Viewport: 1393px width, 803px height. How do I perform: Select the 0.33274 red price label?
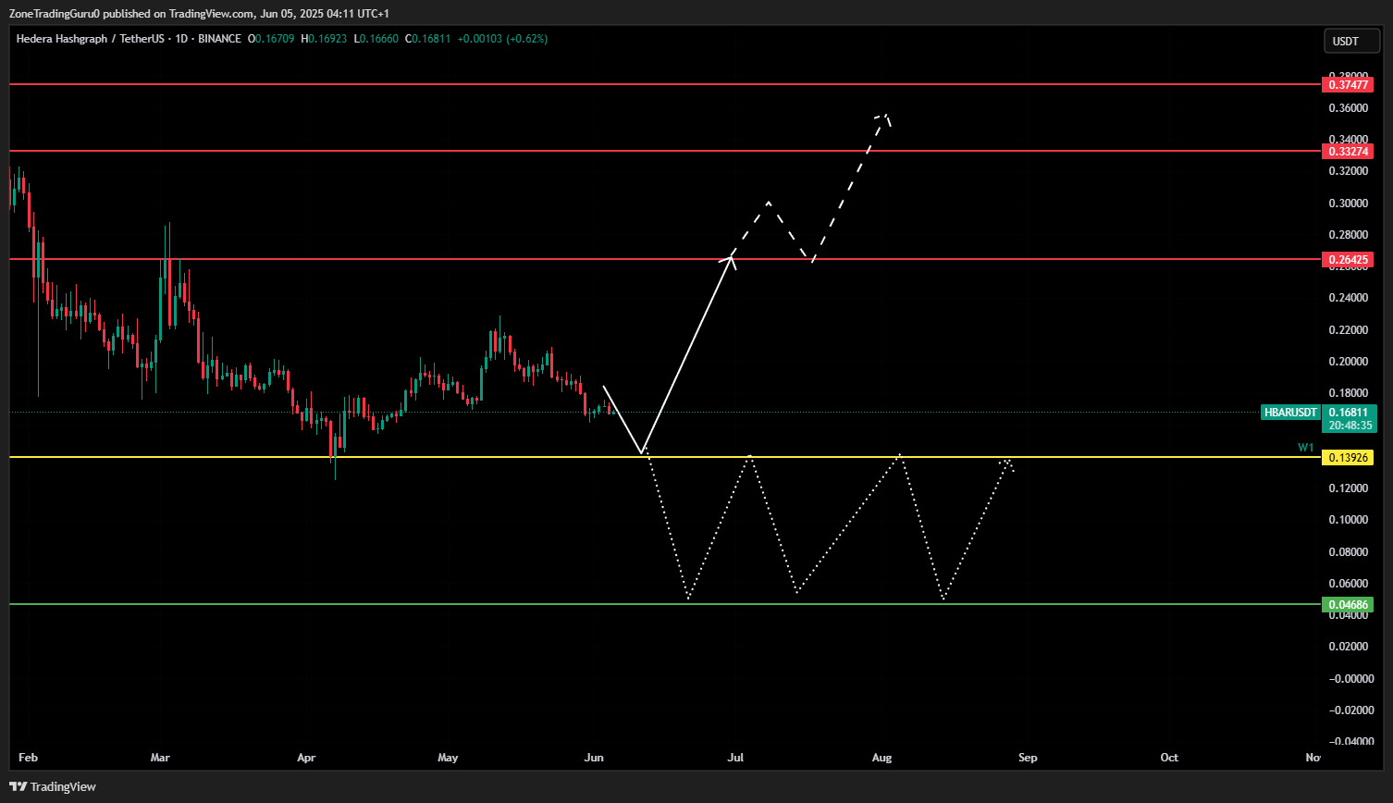[1350, 151]
